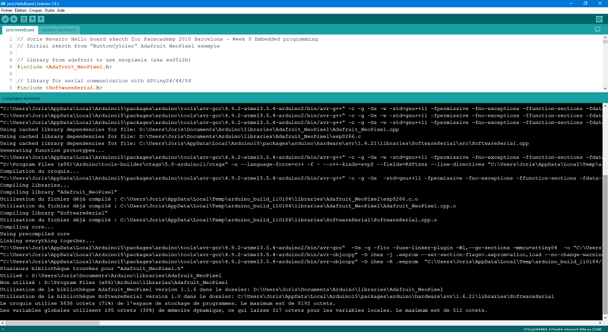The height and width of the screenshot is (332, 608).
Task: Click the Upload (arrow) toolbar button
Action: click(13, 19)
